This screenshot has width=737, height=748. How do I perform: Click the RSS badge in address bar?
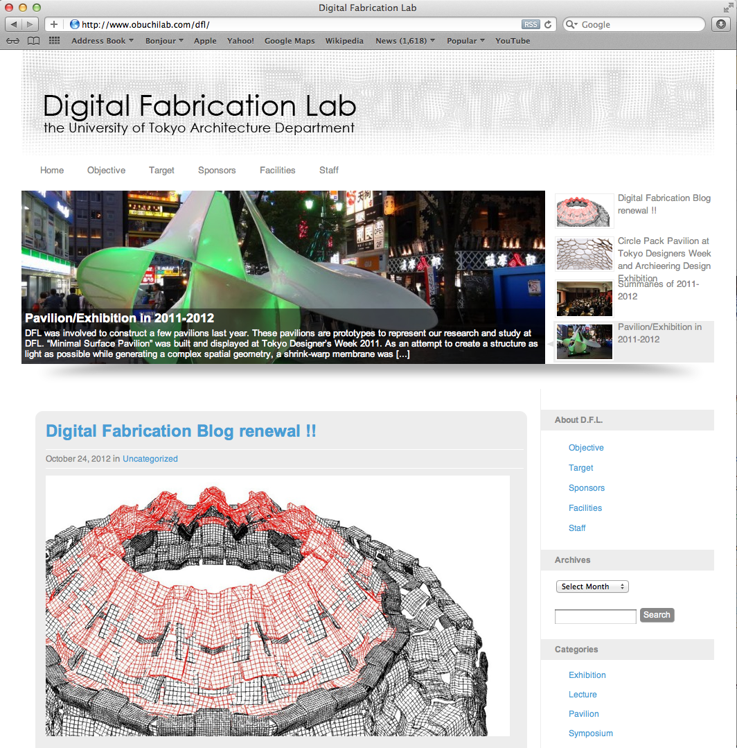point(530,24)
